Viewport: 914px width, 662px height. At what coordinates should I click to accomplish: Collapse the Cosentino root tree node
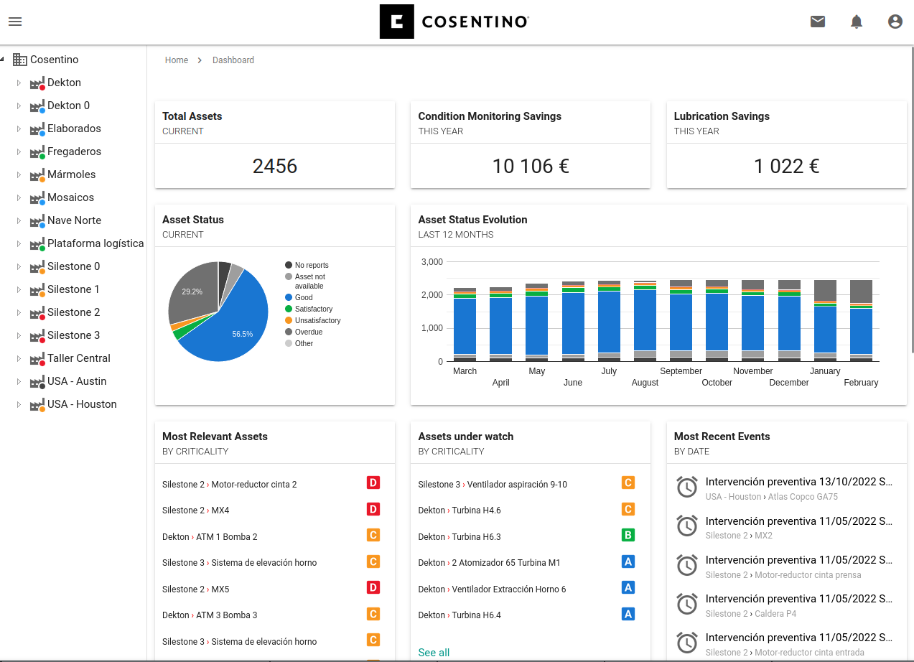click(2, 60)
